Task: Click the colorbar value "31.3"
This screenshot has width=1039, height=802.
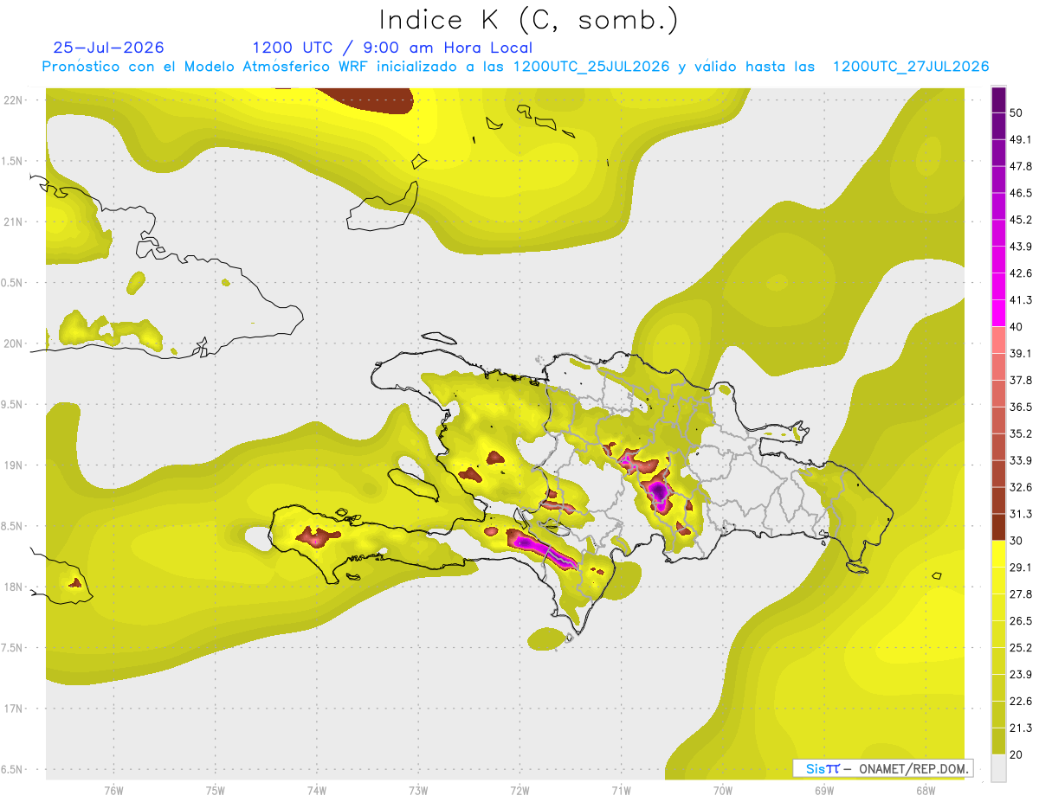Action: click(1021, 514)
